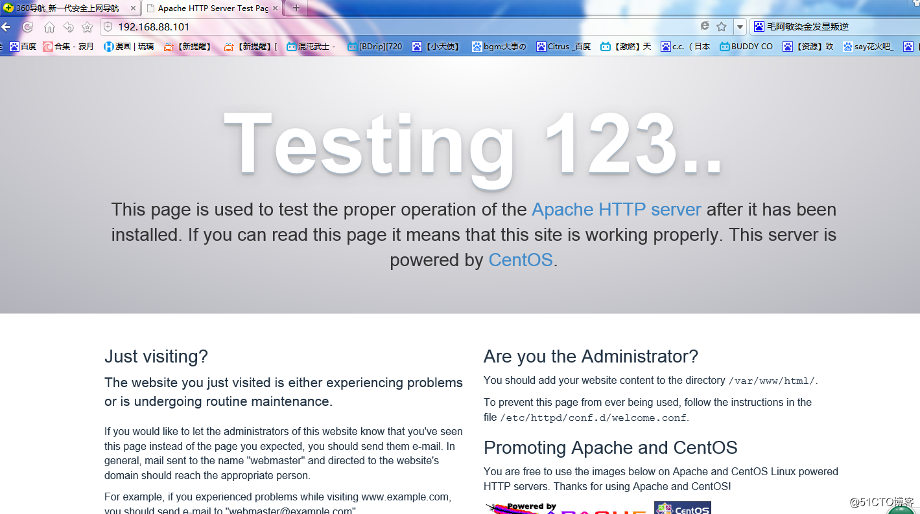Viewport: 920px width, 514px height.
Task: Click the Powered by Apache feather logo
Action: [567, 508]
